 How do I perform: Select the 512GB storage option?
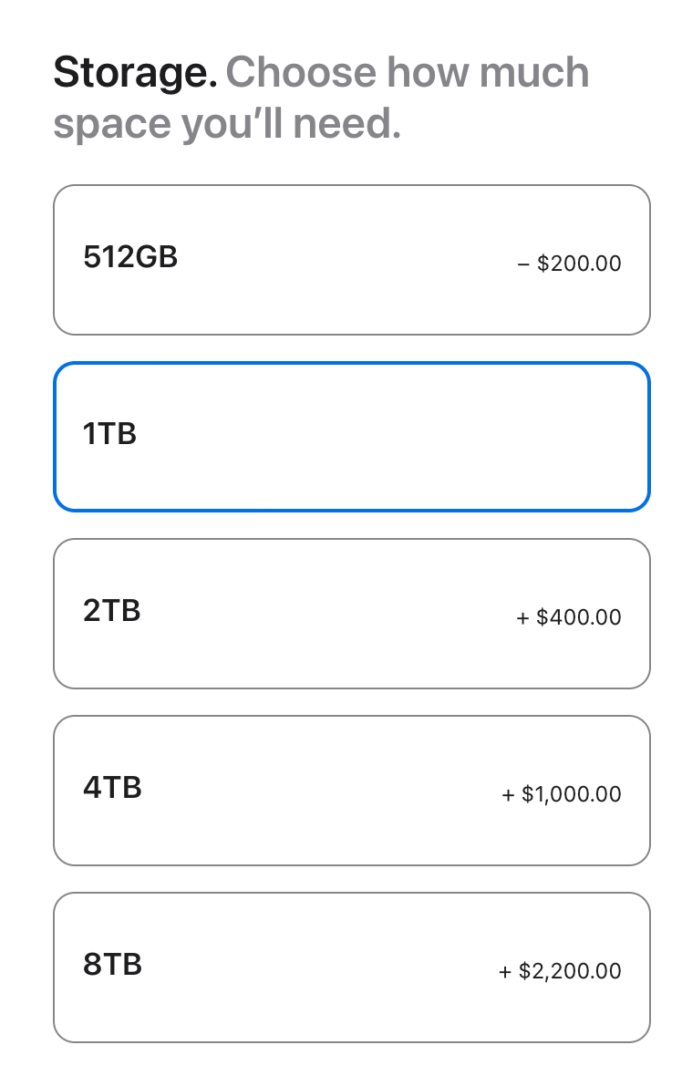click(351, 260)
